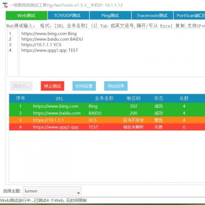Click the status bar Web测试进行中 message

43,200
